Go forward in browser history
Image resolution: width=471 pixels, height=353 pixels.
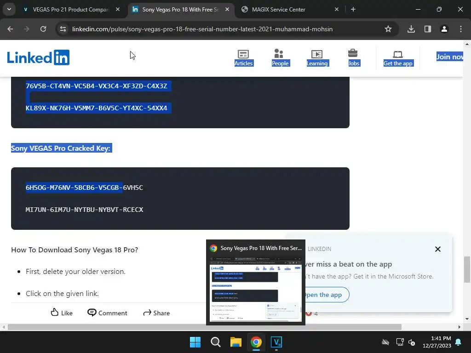point(27,29)
